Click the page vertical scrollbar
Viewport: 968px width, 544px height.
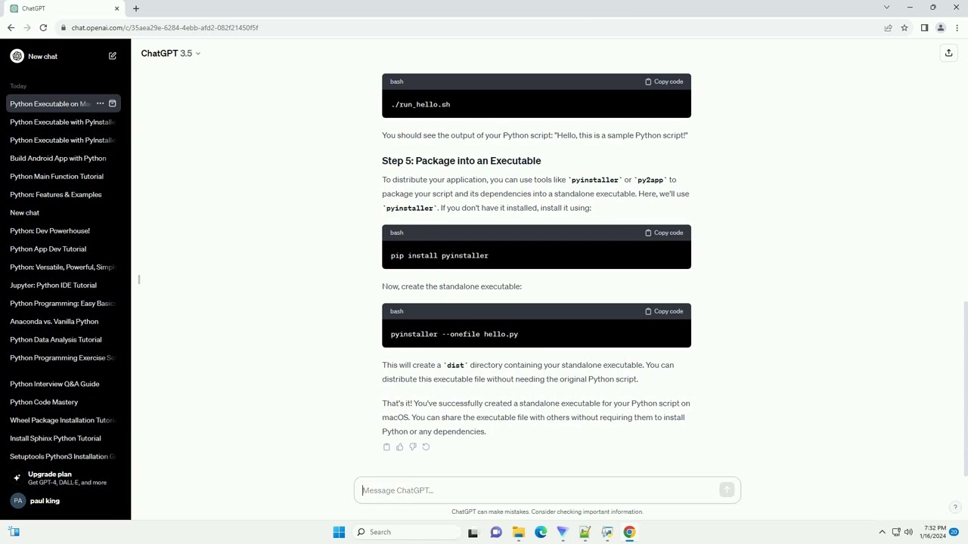pos(964,389)
